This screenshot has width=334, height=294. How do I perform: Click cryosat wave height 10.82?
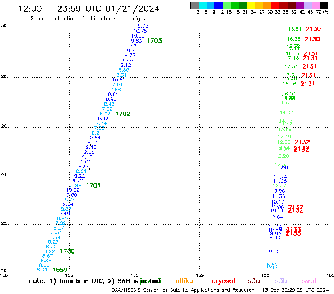pyautogui.click(x=273, y=251)
